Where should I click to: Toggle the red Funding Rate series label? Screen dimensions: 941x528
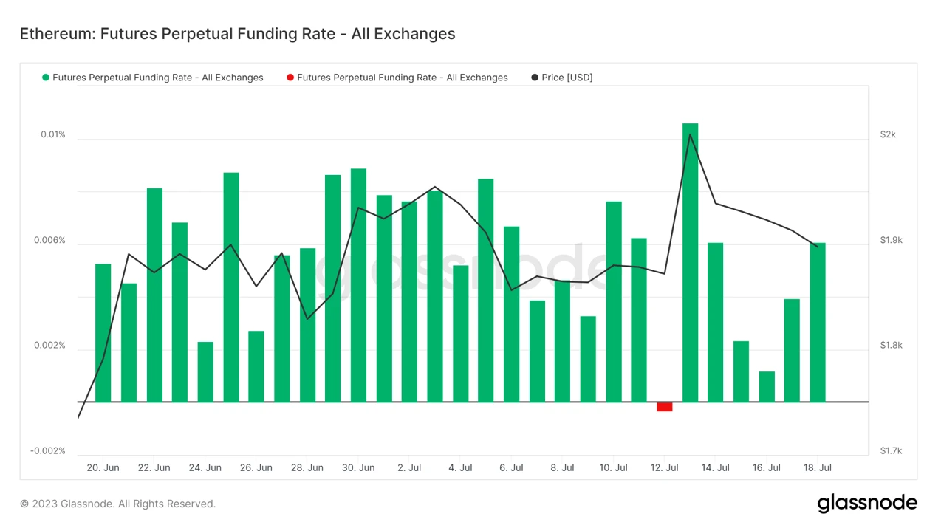coord(402,78)
